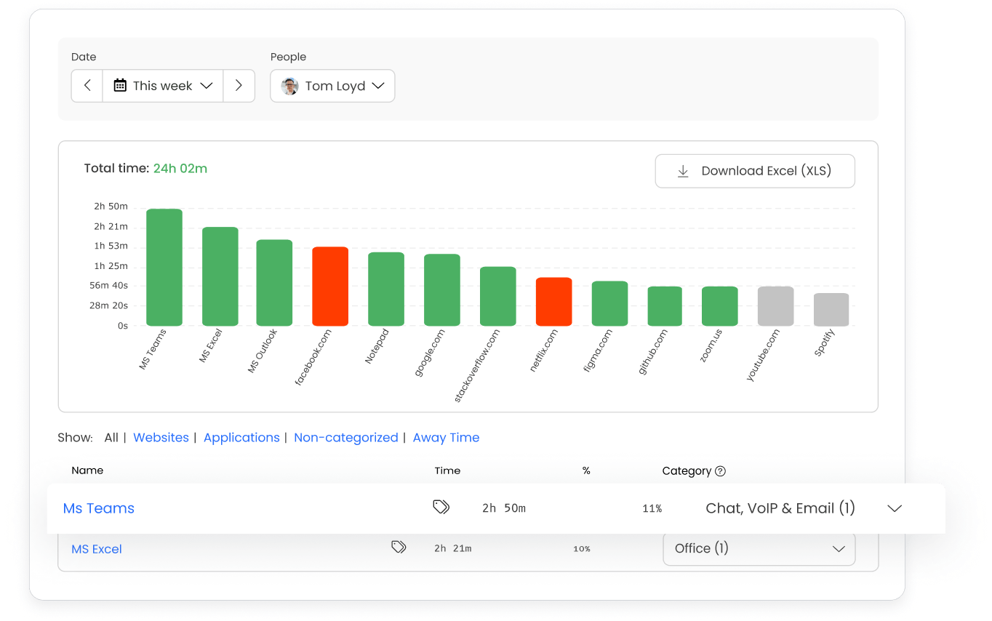Click the tag icon in Ms Teams row

click(441, 508)
